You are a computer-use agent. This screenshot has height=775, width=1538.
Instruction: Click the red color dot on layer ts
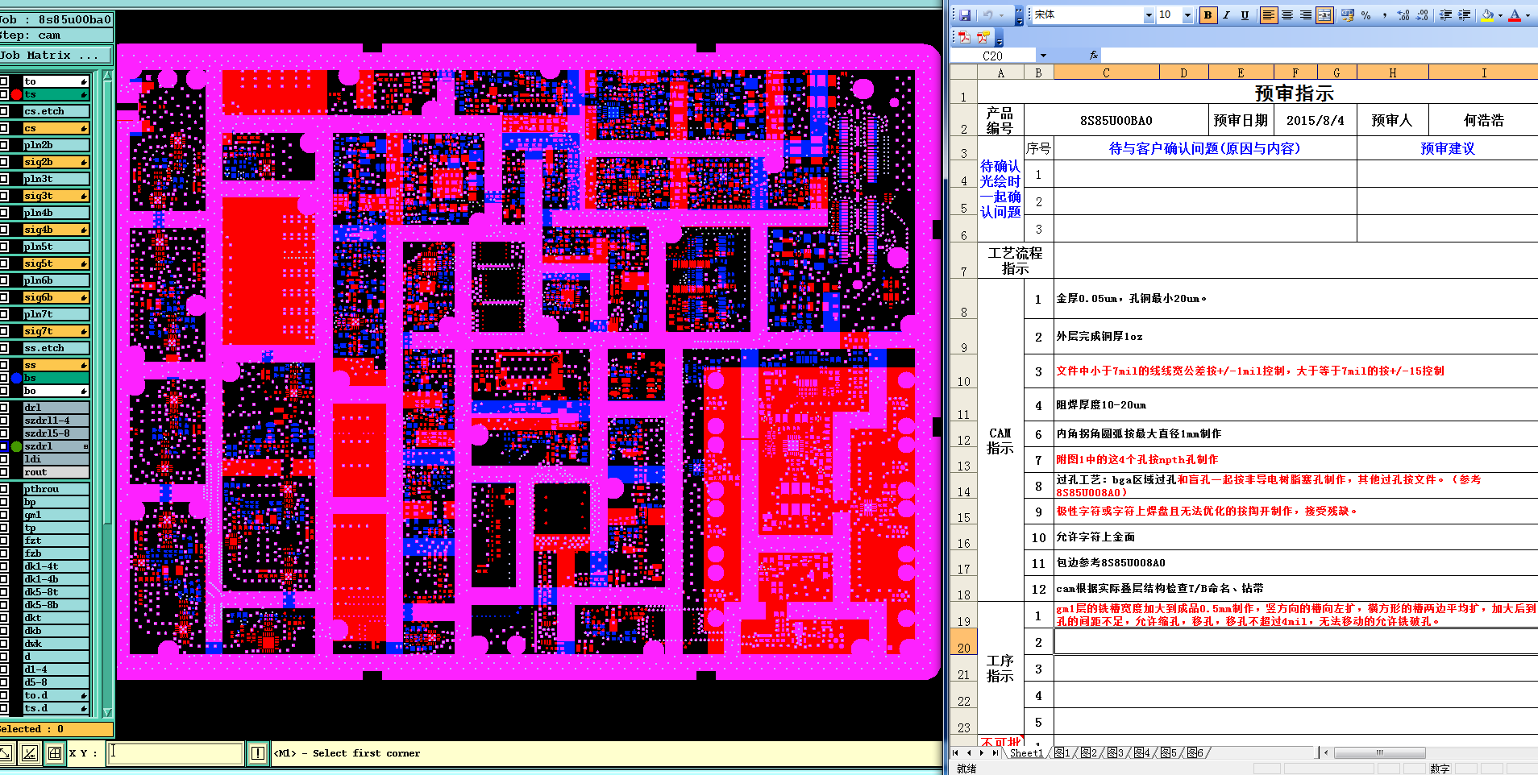[x=16, y=94]
